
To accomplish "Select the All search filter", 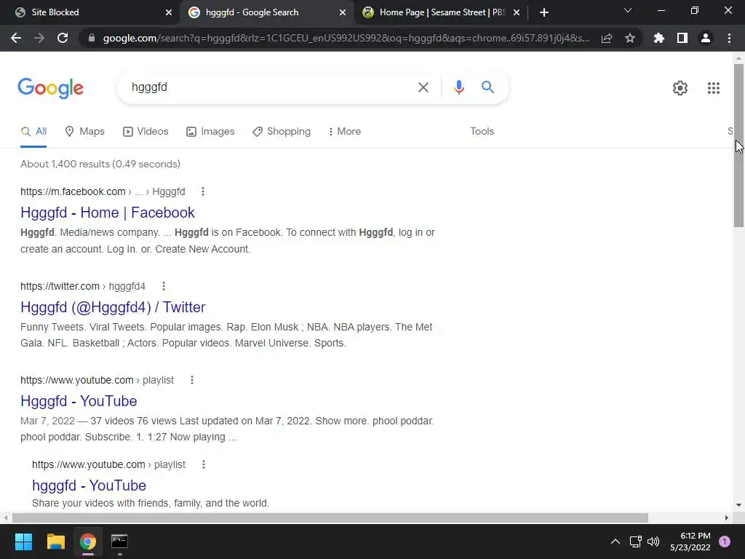I will 33,132.
